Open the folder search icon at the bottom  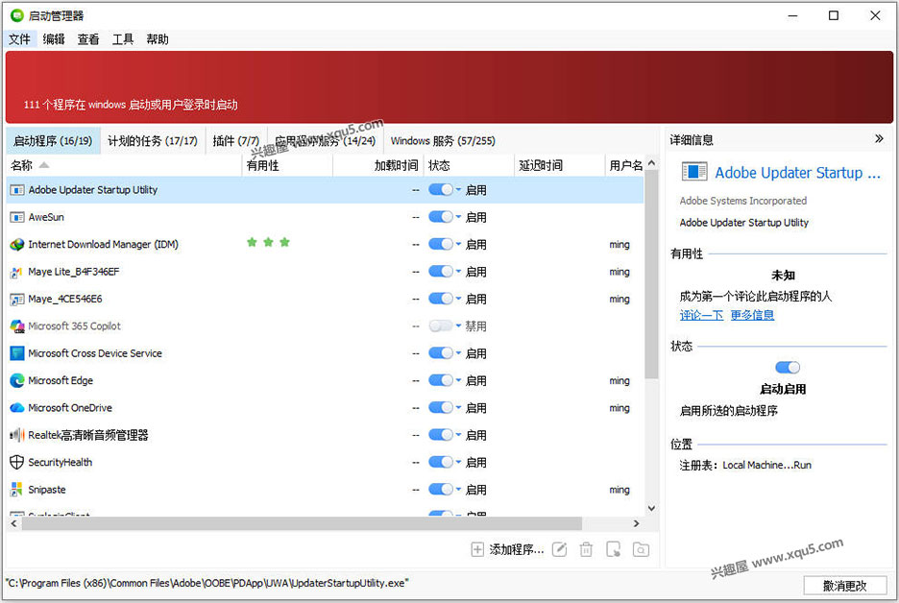click(641, 549)
